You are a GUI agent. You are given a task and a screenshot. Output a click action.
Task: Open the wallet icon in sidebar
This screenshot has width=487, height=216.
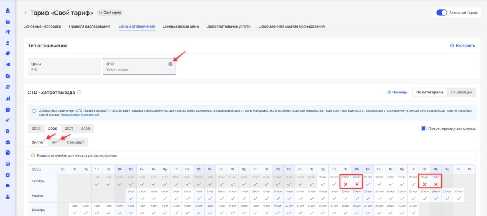[8, 153]
